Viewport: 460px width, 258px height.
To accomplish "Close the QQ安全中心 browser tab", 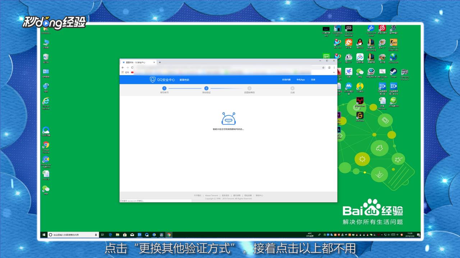I will [154, 62].
